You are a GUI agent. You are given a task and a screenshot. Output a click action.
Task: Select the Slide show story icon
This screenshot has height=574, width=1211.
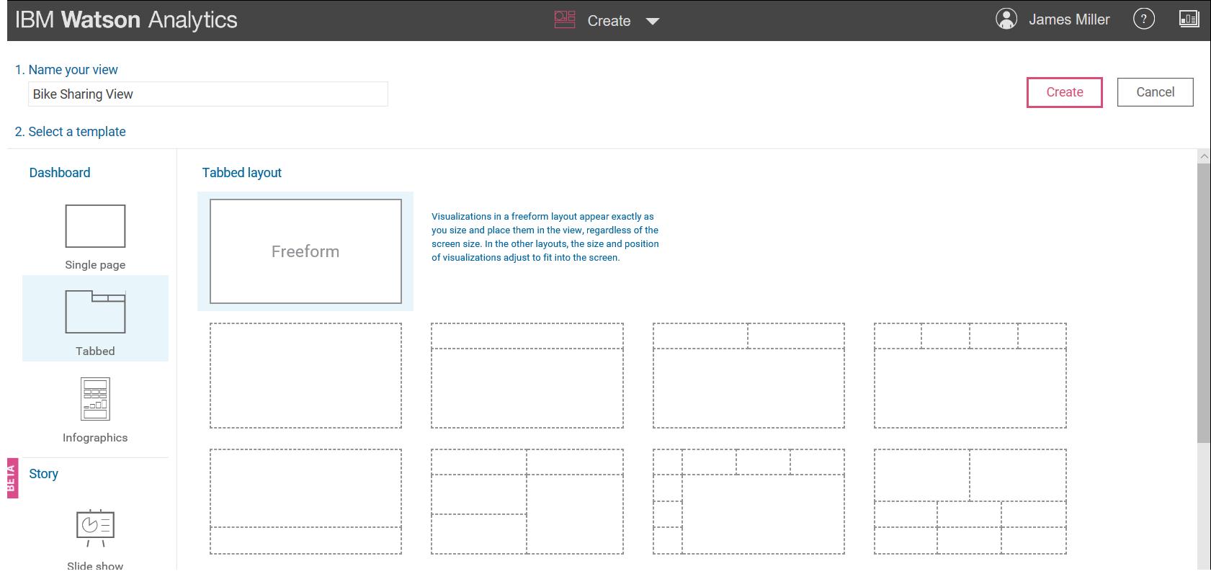(x=95, y=528)
